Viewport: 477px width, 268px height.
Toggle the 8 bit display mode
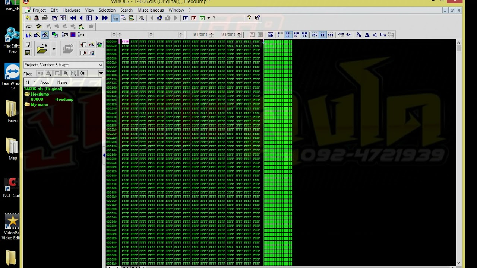(280, 35)
